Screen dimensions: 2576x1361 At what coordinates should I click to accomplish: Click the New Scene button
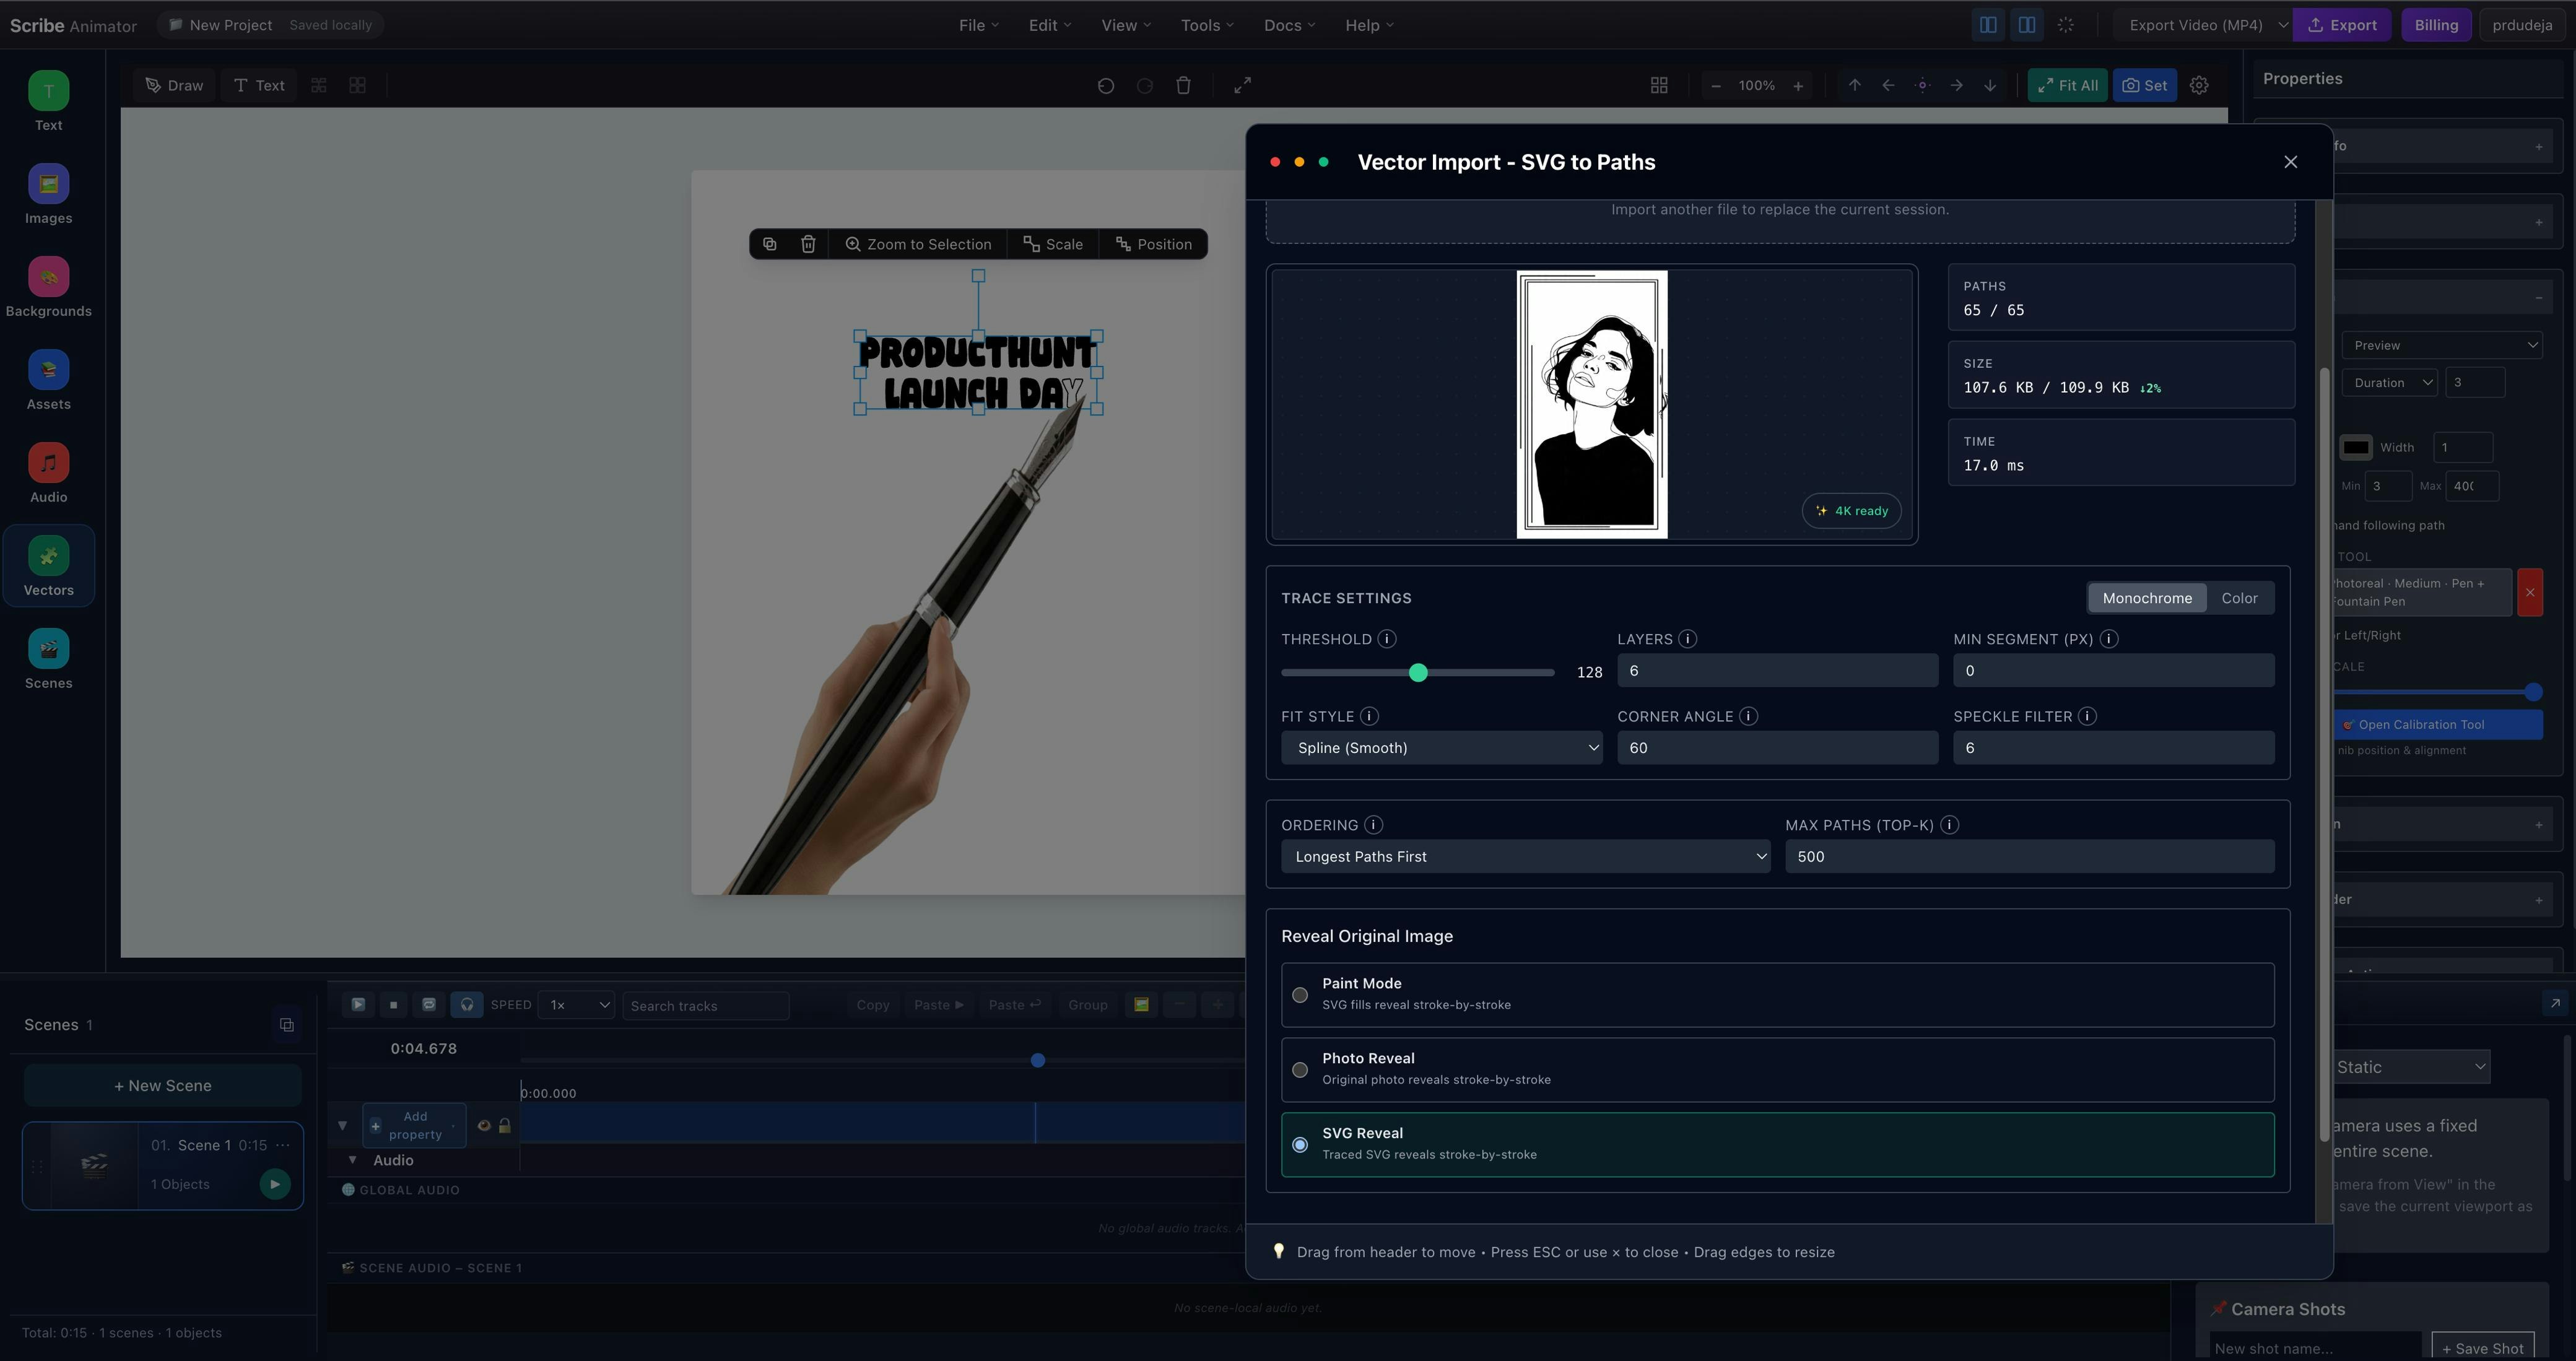coord(163,1086)
